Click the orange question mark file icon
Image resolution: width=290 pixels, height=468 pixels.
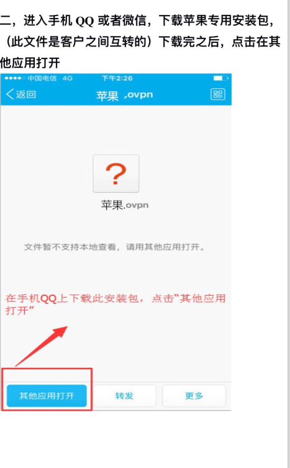116,173
